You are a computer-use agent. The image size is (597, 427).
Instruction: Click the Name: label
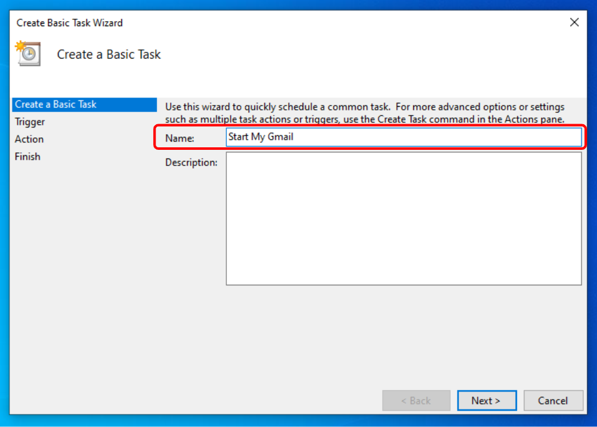point(179,139)
